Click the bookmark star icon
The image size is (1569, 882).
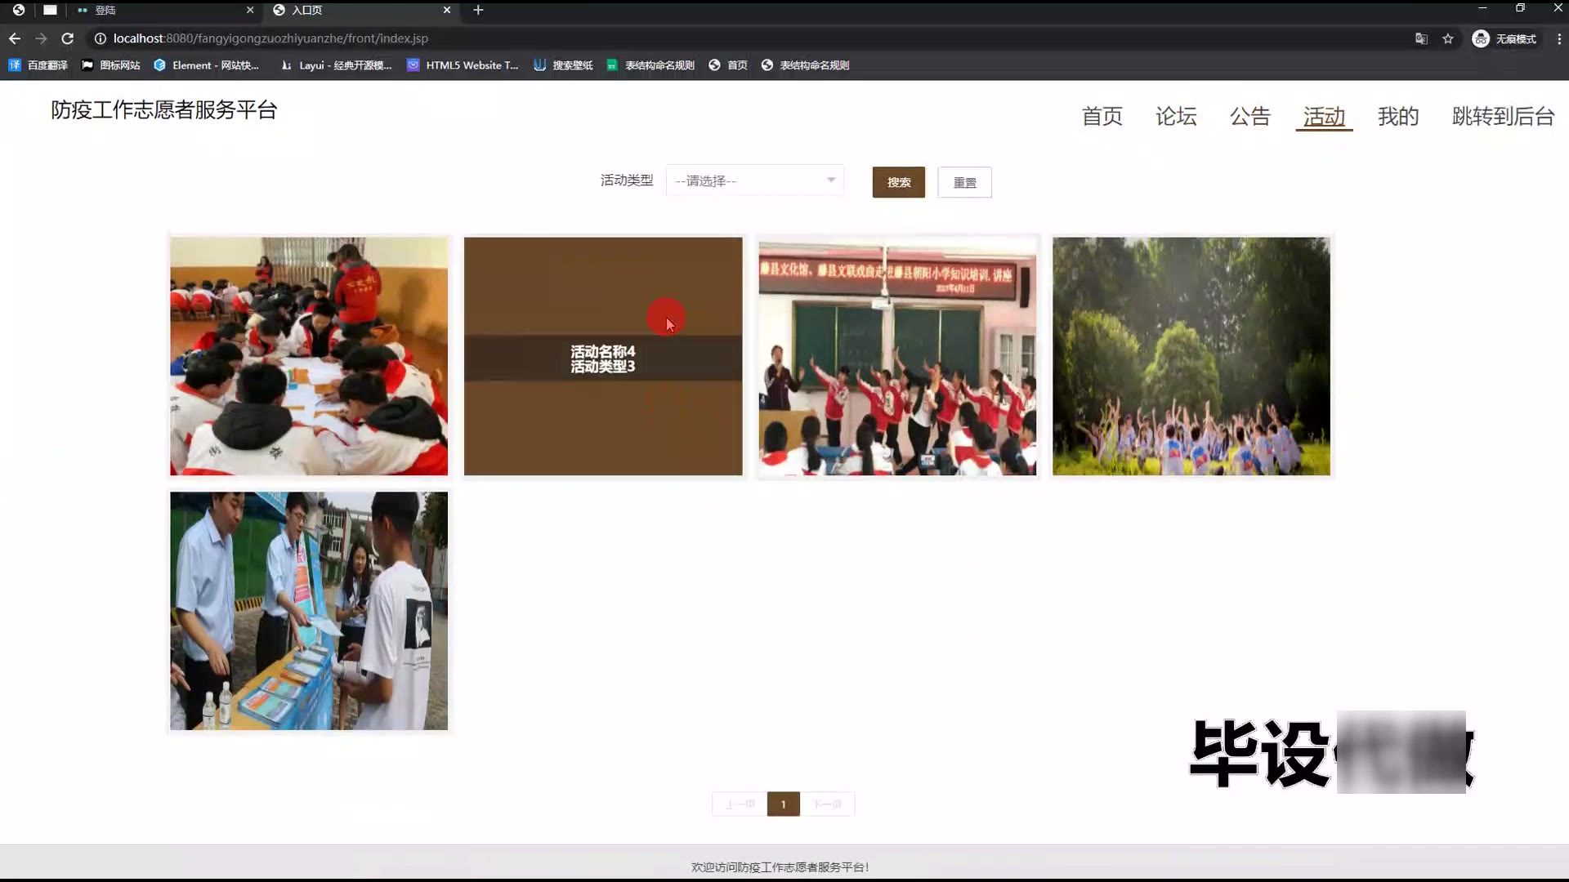[x=1448, y=38]
